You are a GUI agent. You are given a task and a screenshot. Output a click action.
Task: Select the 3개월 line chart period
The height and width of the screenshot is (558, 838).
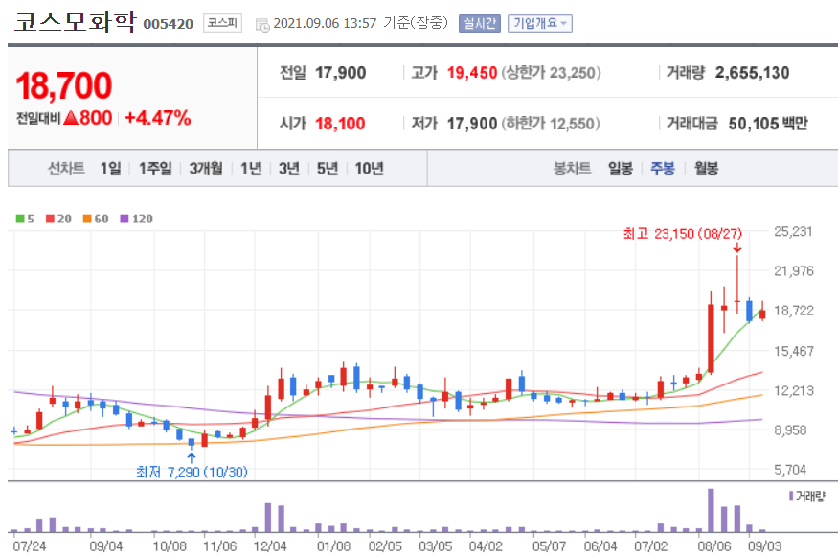click(x=206, y=169)
